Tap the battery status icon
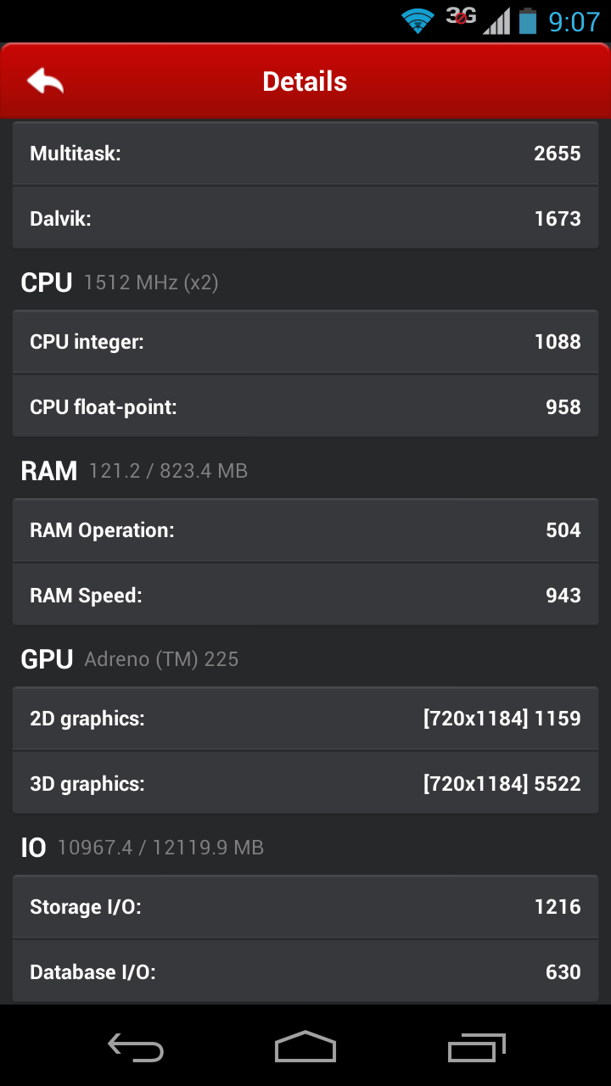 (x=528, y=20)
